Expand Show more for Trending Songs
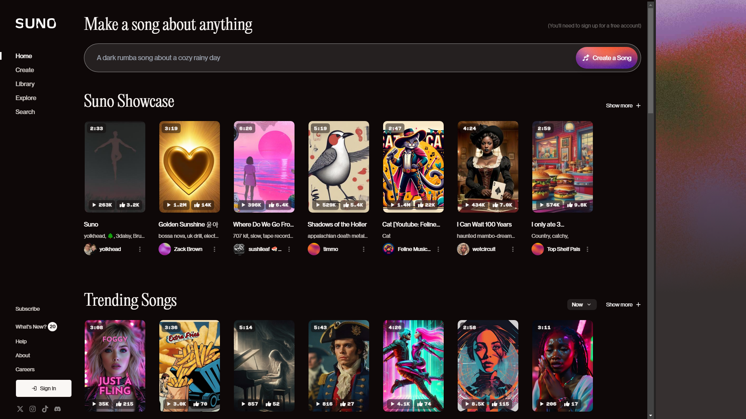This screenshot has width=746, height=419. point(623,305)
